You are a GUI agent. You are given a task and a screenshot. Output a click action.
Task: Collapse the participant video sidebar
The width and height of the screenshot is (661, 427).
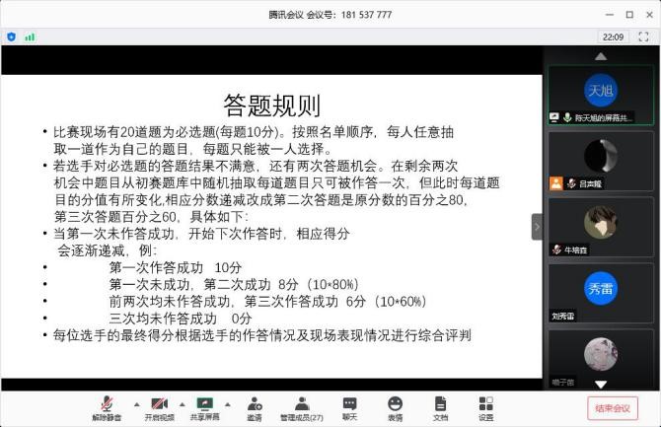[x=537, y=226]
